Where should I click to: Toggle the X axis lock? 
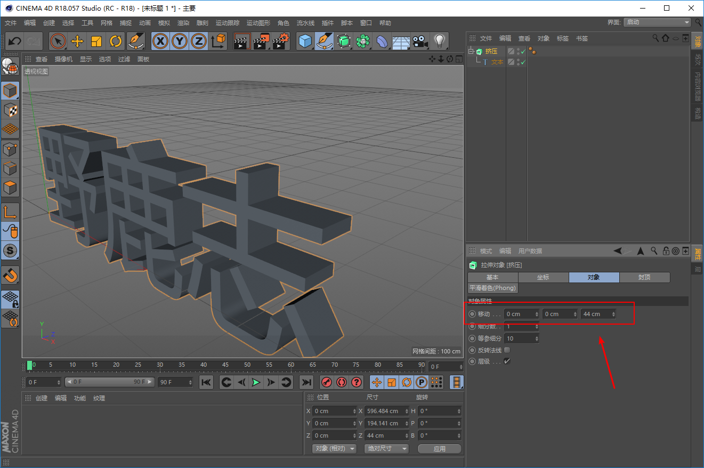(x=160, y=41)
